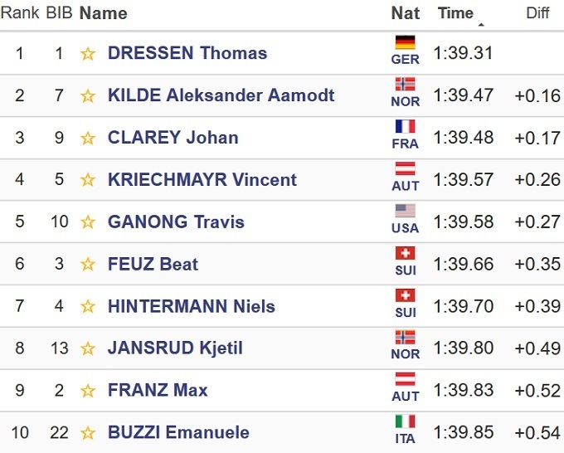This screenshot has width=564, height=453.
Task: Click the star icon beside Vincent Kriechmayr
Action: click(x=88, y=181)
